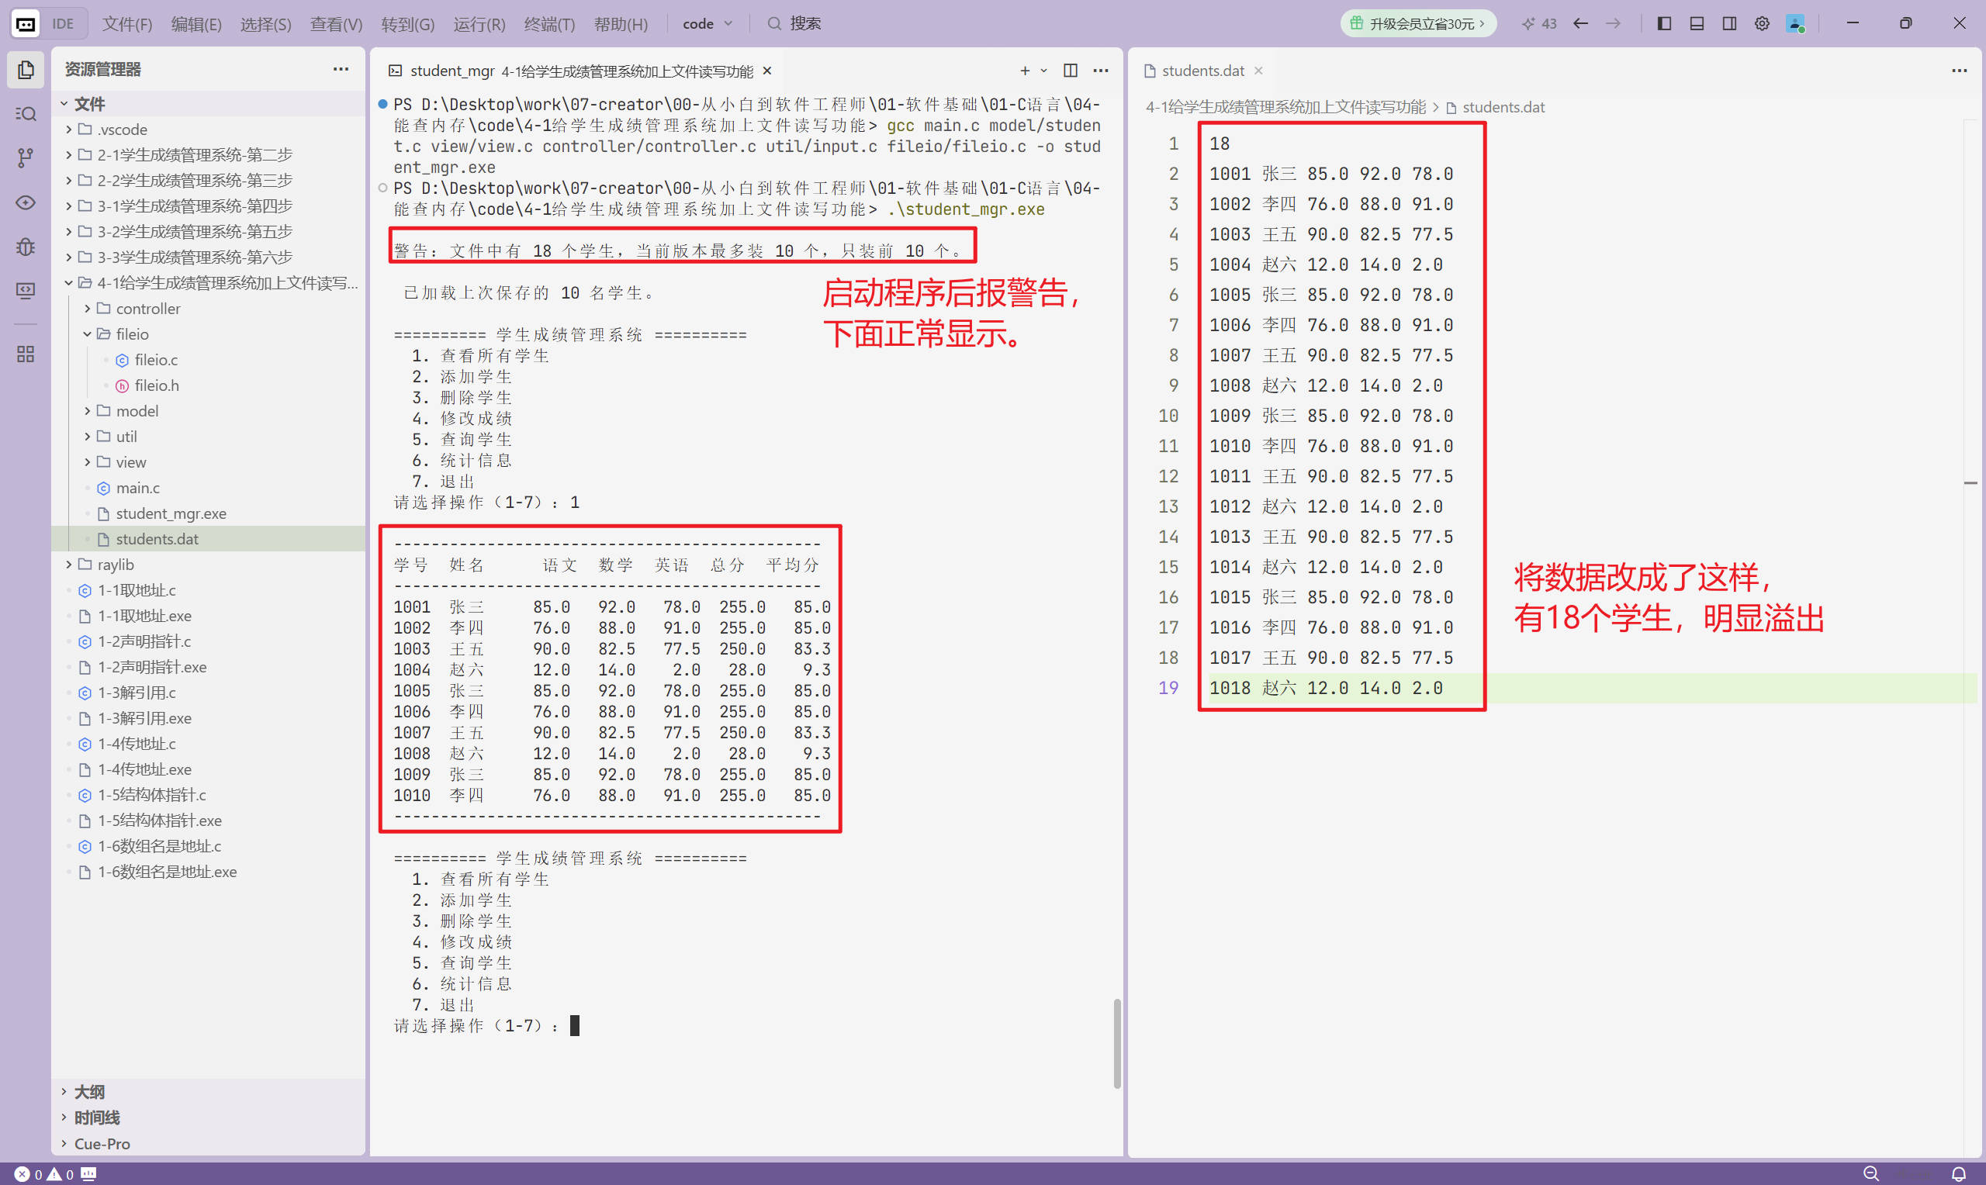
Task: Open settings gear in title bar
Action: (1762, 23)
